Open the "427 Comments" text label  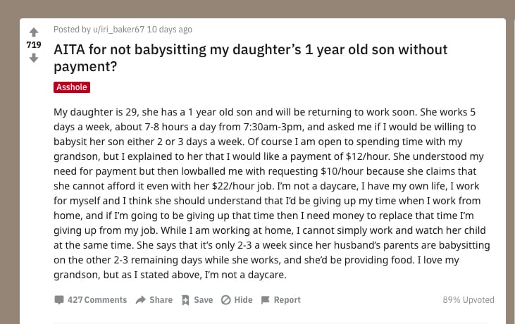[x=97, y=299]
